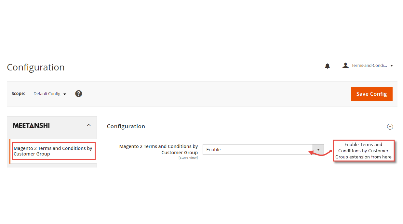Click the scope help question mark icon

[78, 93]
